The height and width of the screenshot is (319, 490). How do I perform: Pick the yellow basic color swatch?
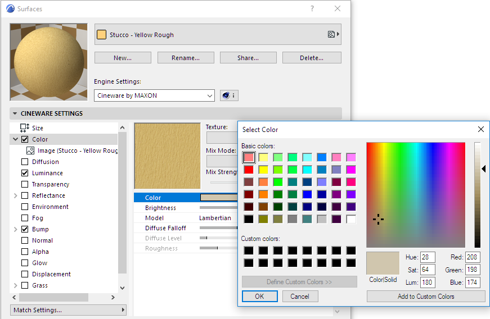(263, 169)
